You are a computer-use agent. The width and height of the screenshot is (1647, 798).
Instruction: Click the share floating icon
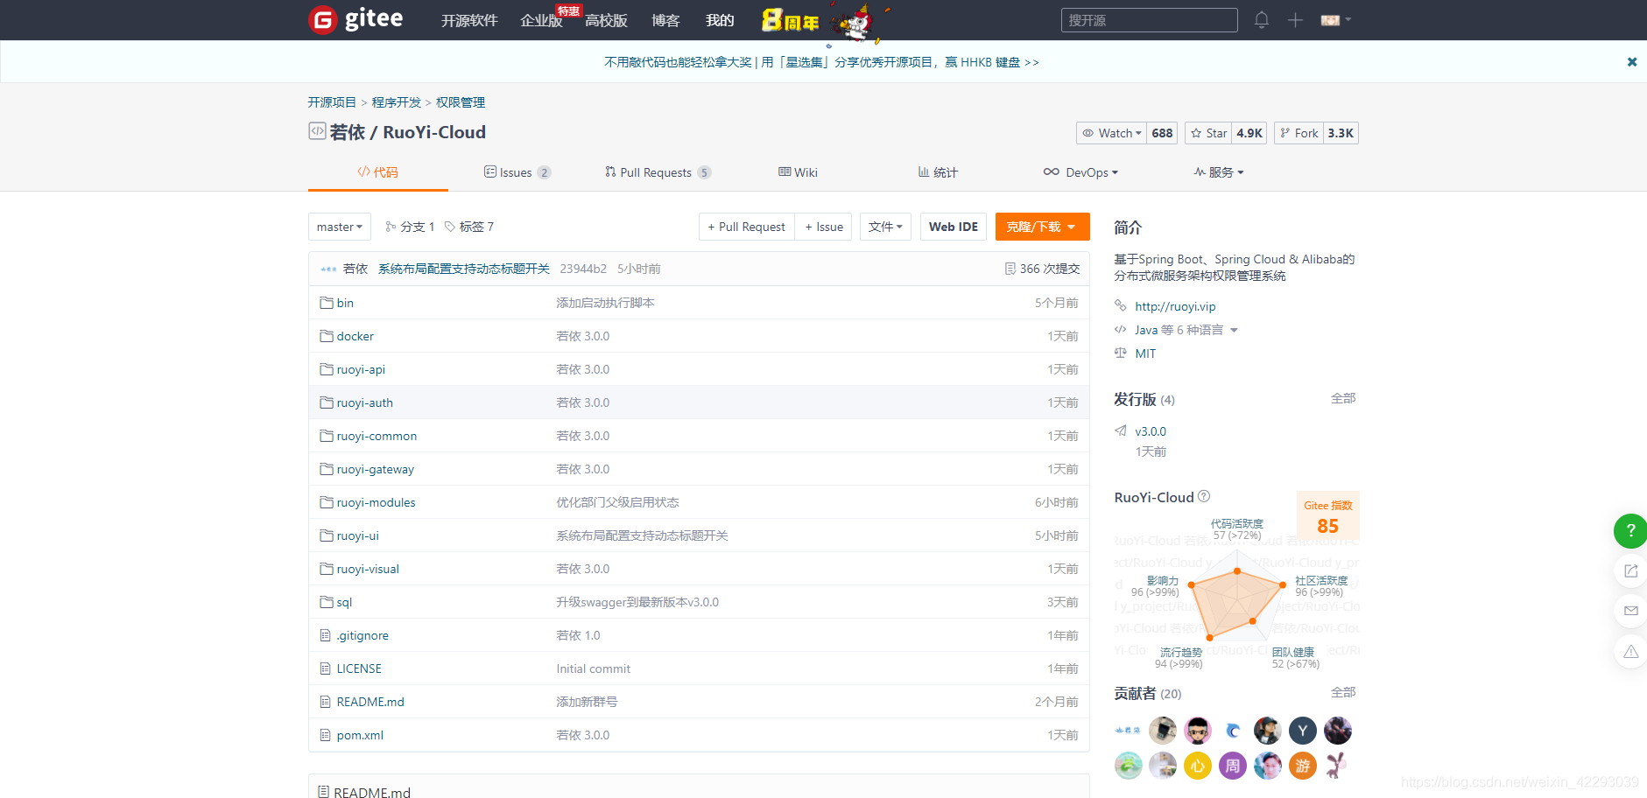pyautogui.click(x=1630, y=570)
